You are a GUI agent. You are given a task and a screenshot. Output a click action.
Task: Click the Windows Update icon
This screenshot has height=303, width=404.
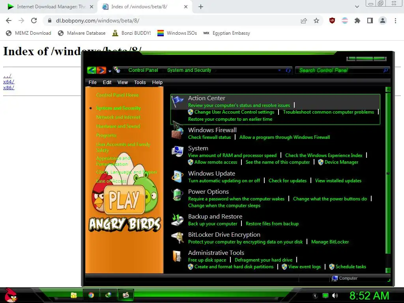point(178,176)
